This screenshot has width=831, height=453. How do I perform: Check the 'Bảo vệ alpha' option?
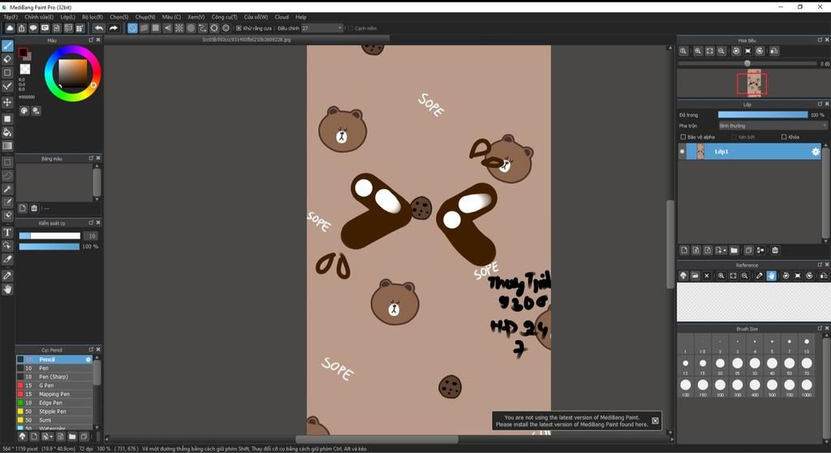point(683,137)
